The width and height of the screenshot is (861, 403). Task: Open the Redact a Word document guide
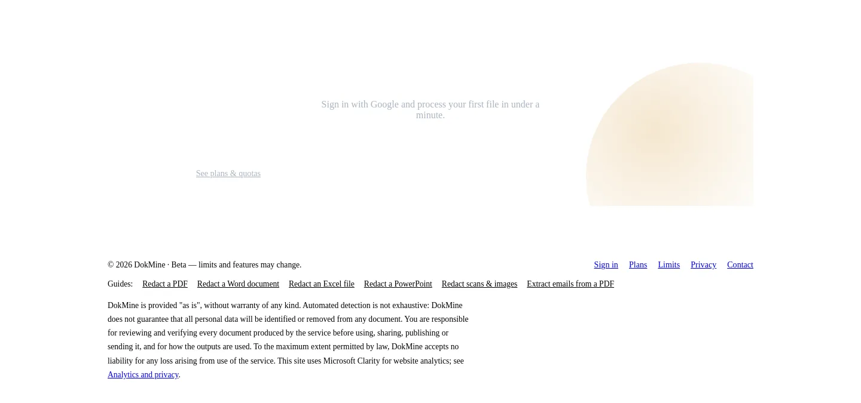point(238,284)
